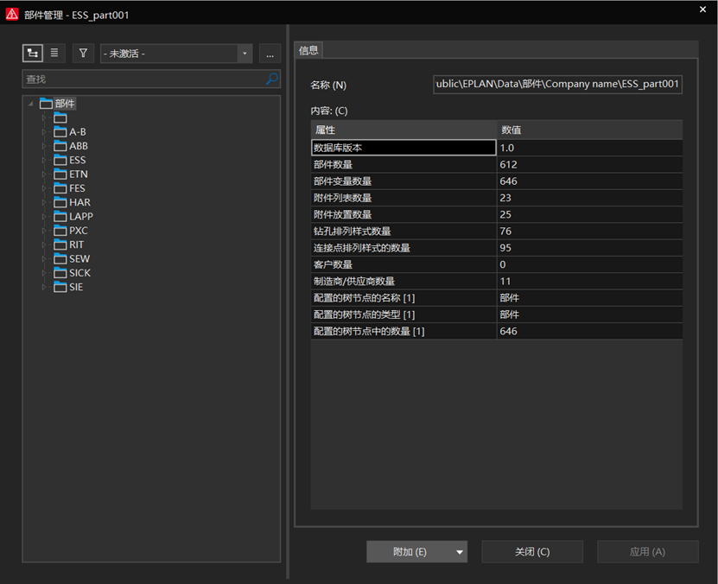This screenshot has height=584, width=718.
Task: Click the 属性 column header
Action: (x=403, y=130)
